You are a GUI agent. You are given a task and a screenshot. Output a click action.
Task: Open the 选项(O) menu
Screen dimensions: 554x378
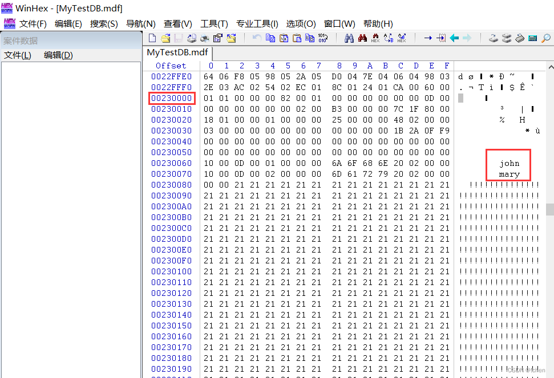[301, 23]
